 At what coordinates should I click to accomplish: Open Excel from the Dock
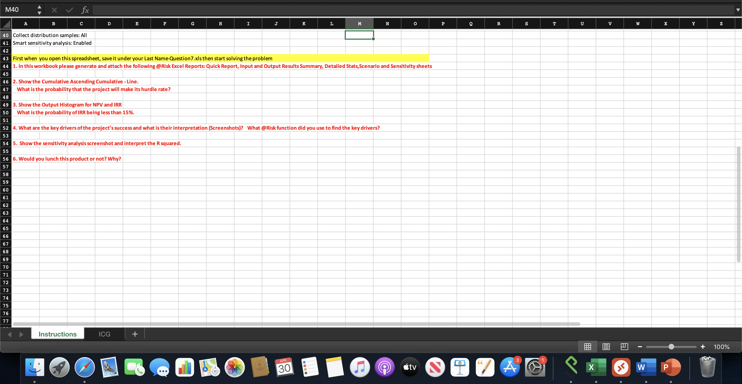click(596, 367)
